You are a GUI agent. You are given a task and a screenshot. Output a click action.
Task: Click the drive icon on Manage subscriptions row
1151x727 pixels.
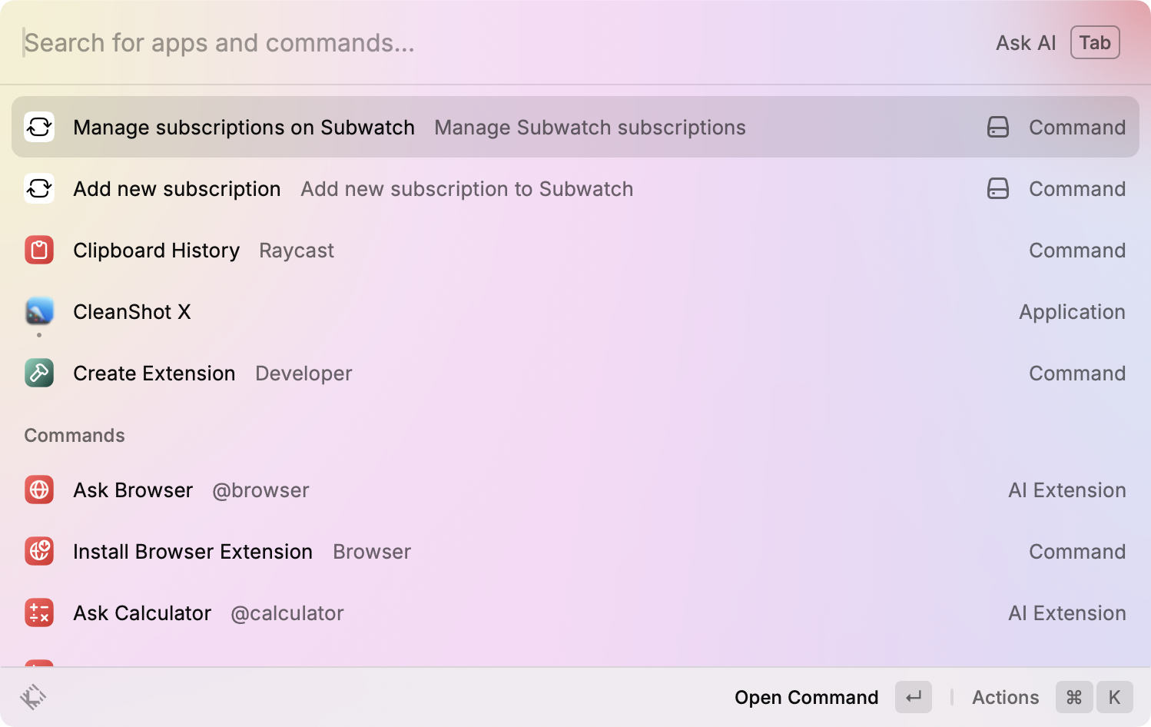coord(997,127)
